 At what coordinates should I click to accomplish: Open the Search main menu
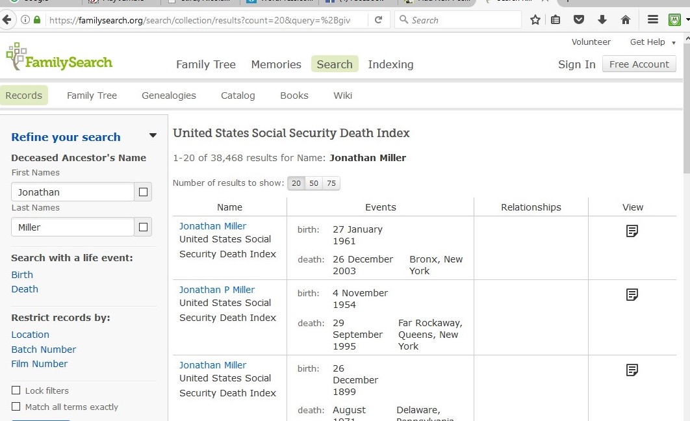coord(335,64)
